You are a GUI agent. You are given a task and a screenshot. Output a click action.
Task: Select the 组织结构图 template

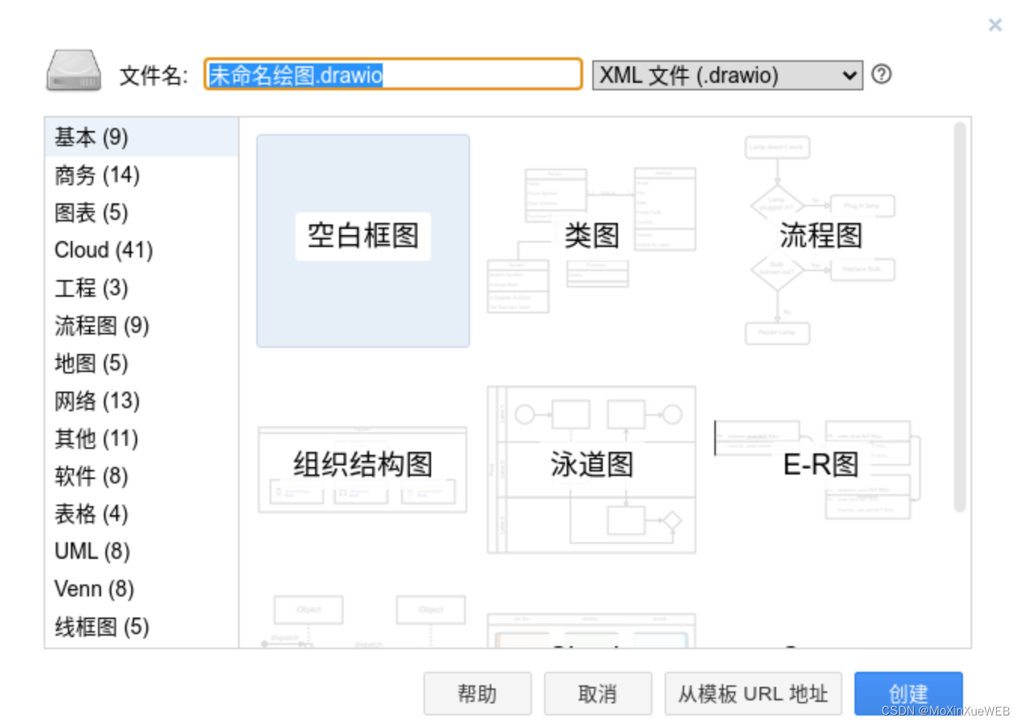362,466
